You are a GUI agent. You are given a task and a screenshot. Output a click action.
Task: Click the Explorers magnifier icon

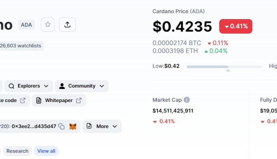point(11,86)
